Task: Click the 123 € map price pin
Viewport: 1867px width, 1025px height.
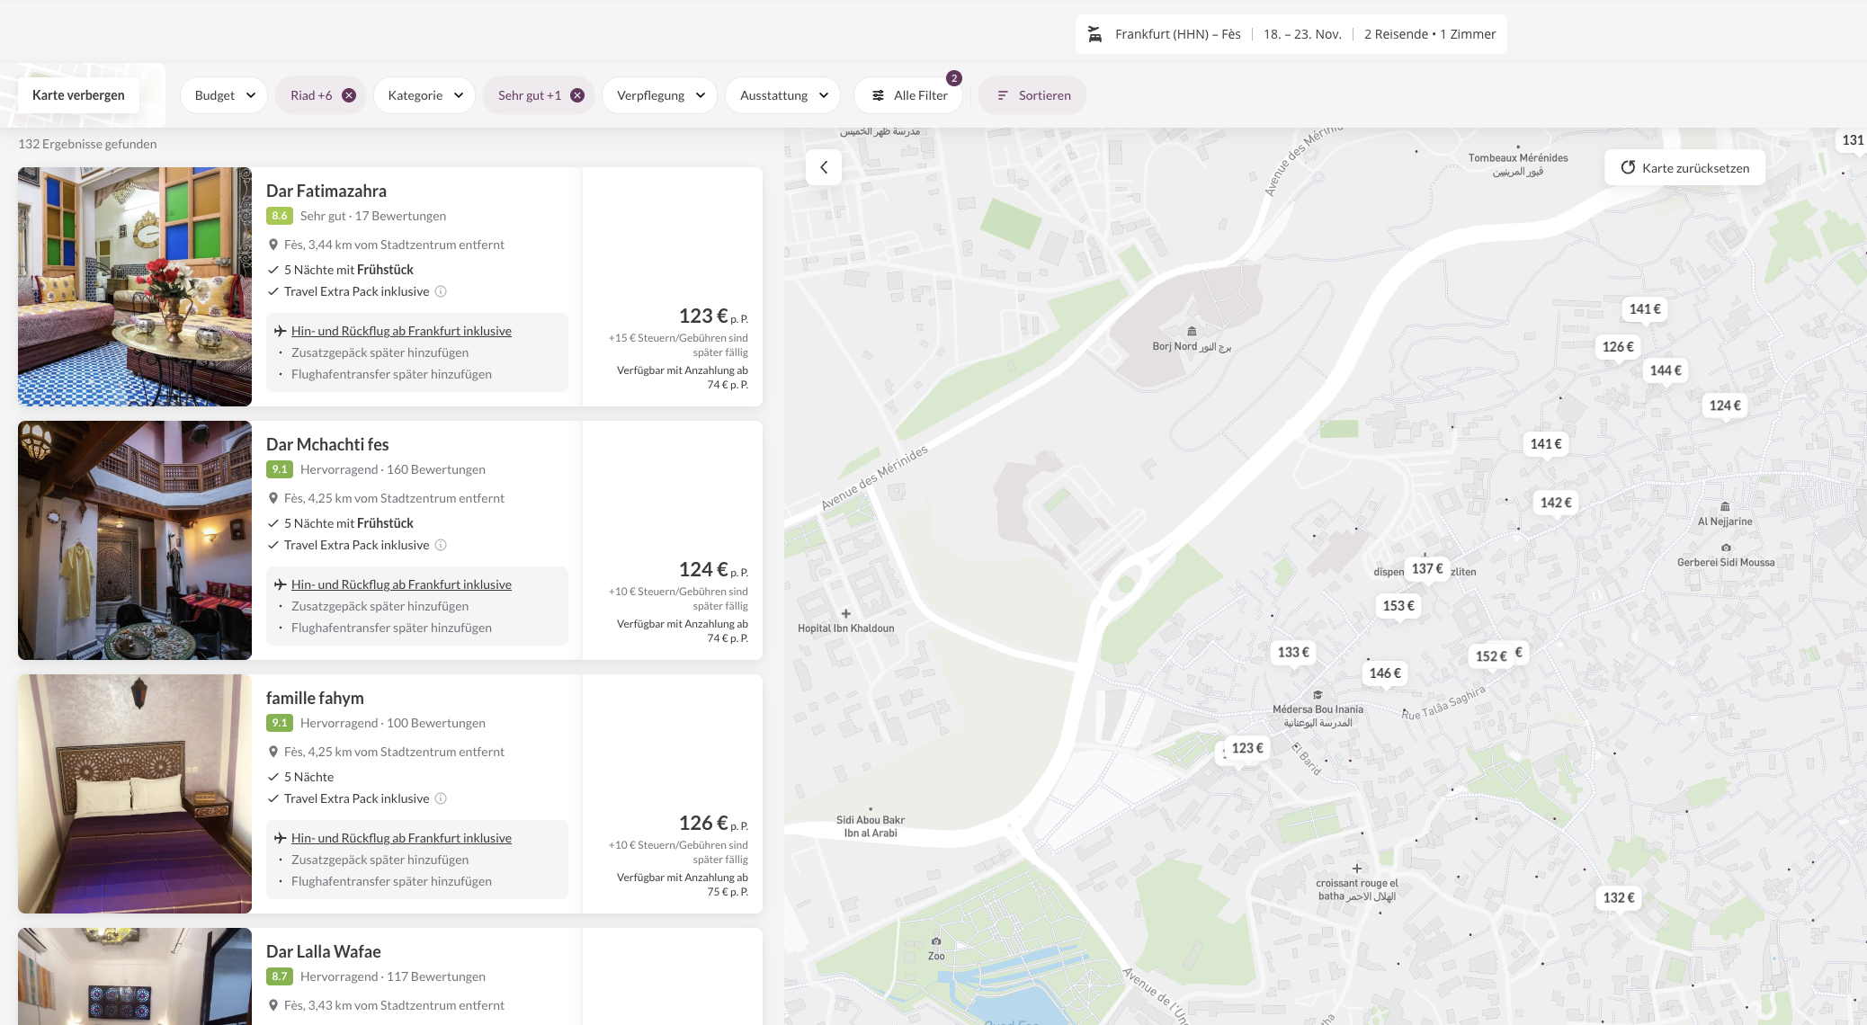Action: (x=1246, y=748)
